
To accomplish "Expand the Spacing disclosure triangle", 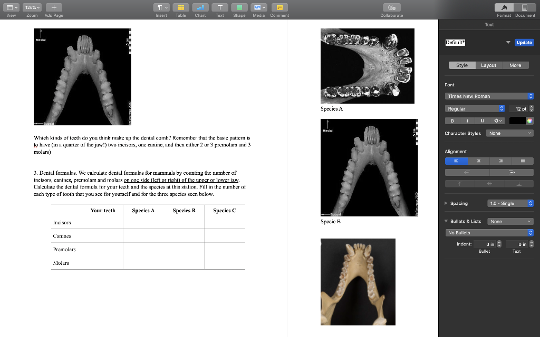I will pos(446,203).
